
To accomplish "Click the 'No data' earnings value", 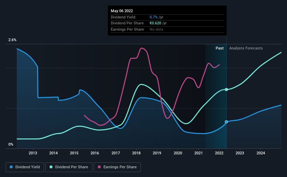I will tap(156, 29).
